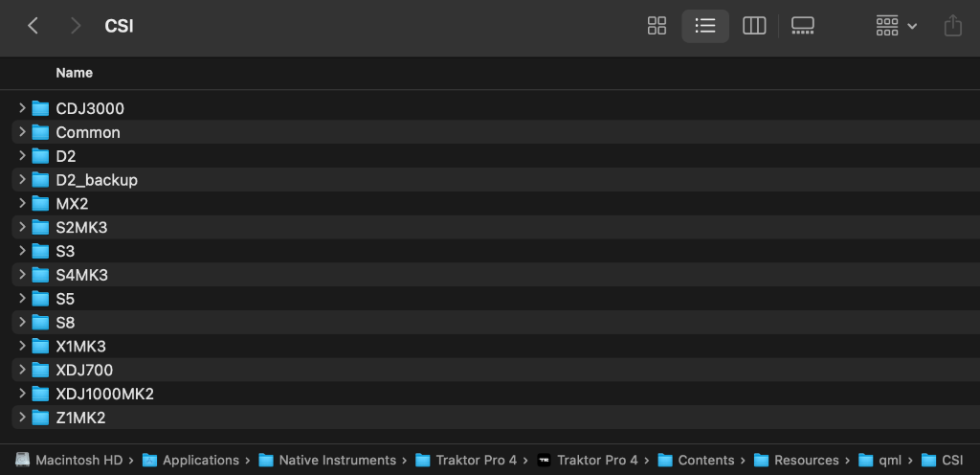Select the S5 folder icon

pos(40,299)
